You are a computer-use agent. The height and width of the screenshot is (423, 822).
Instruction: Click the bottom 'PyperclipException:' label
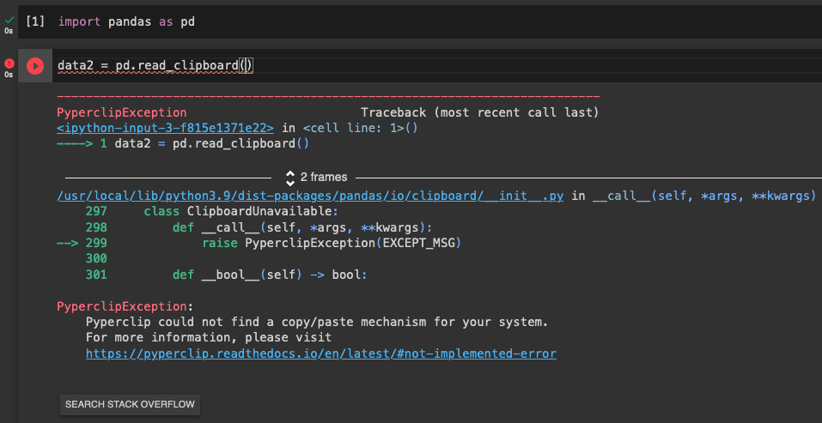(x=125, y=306)
